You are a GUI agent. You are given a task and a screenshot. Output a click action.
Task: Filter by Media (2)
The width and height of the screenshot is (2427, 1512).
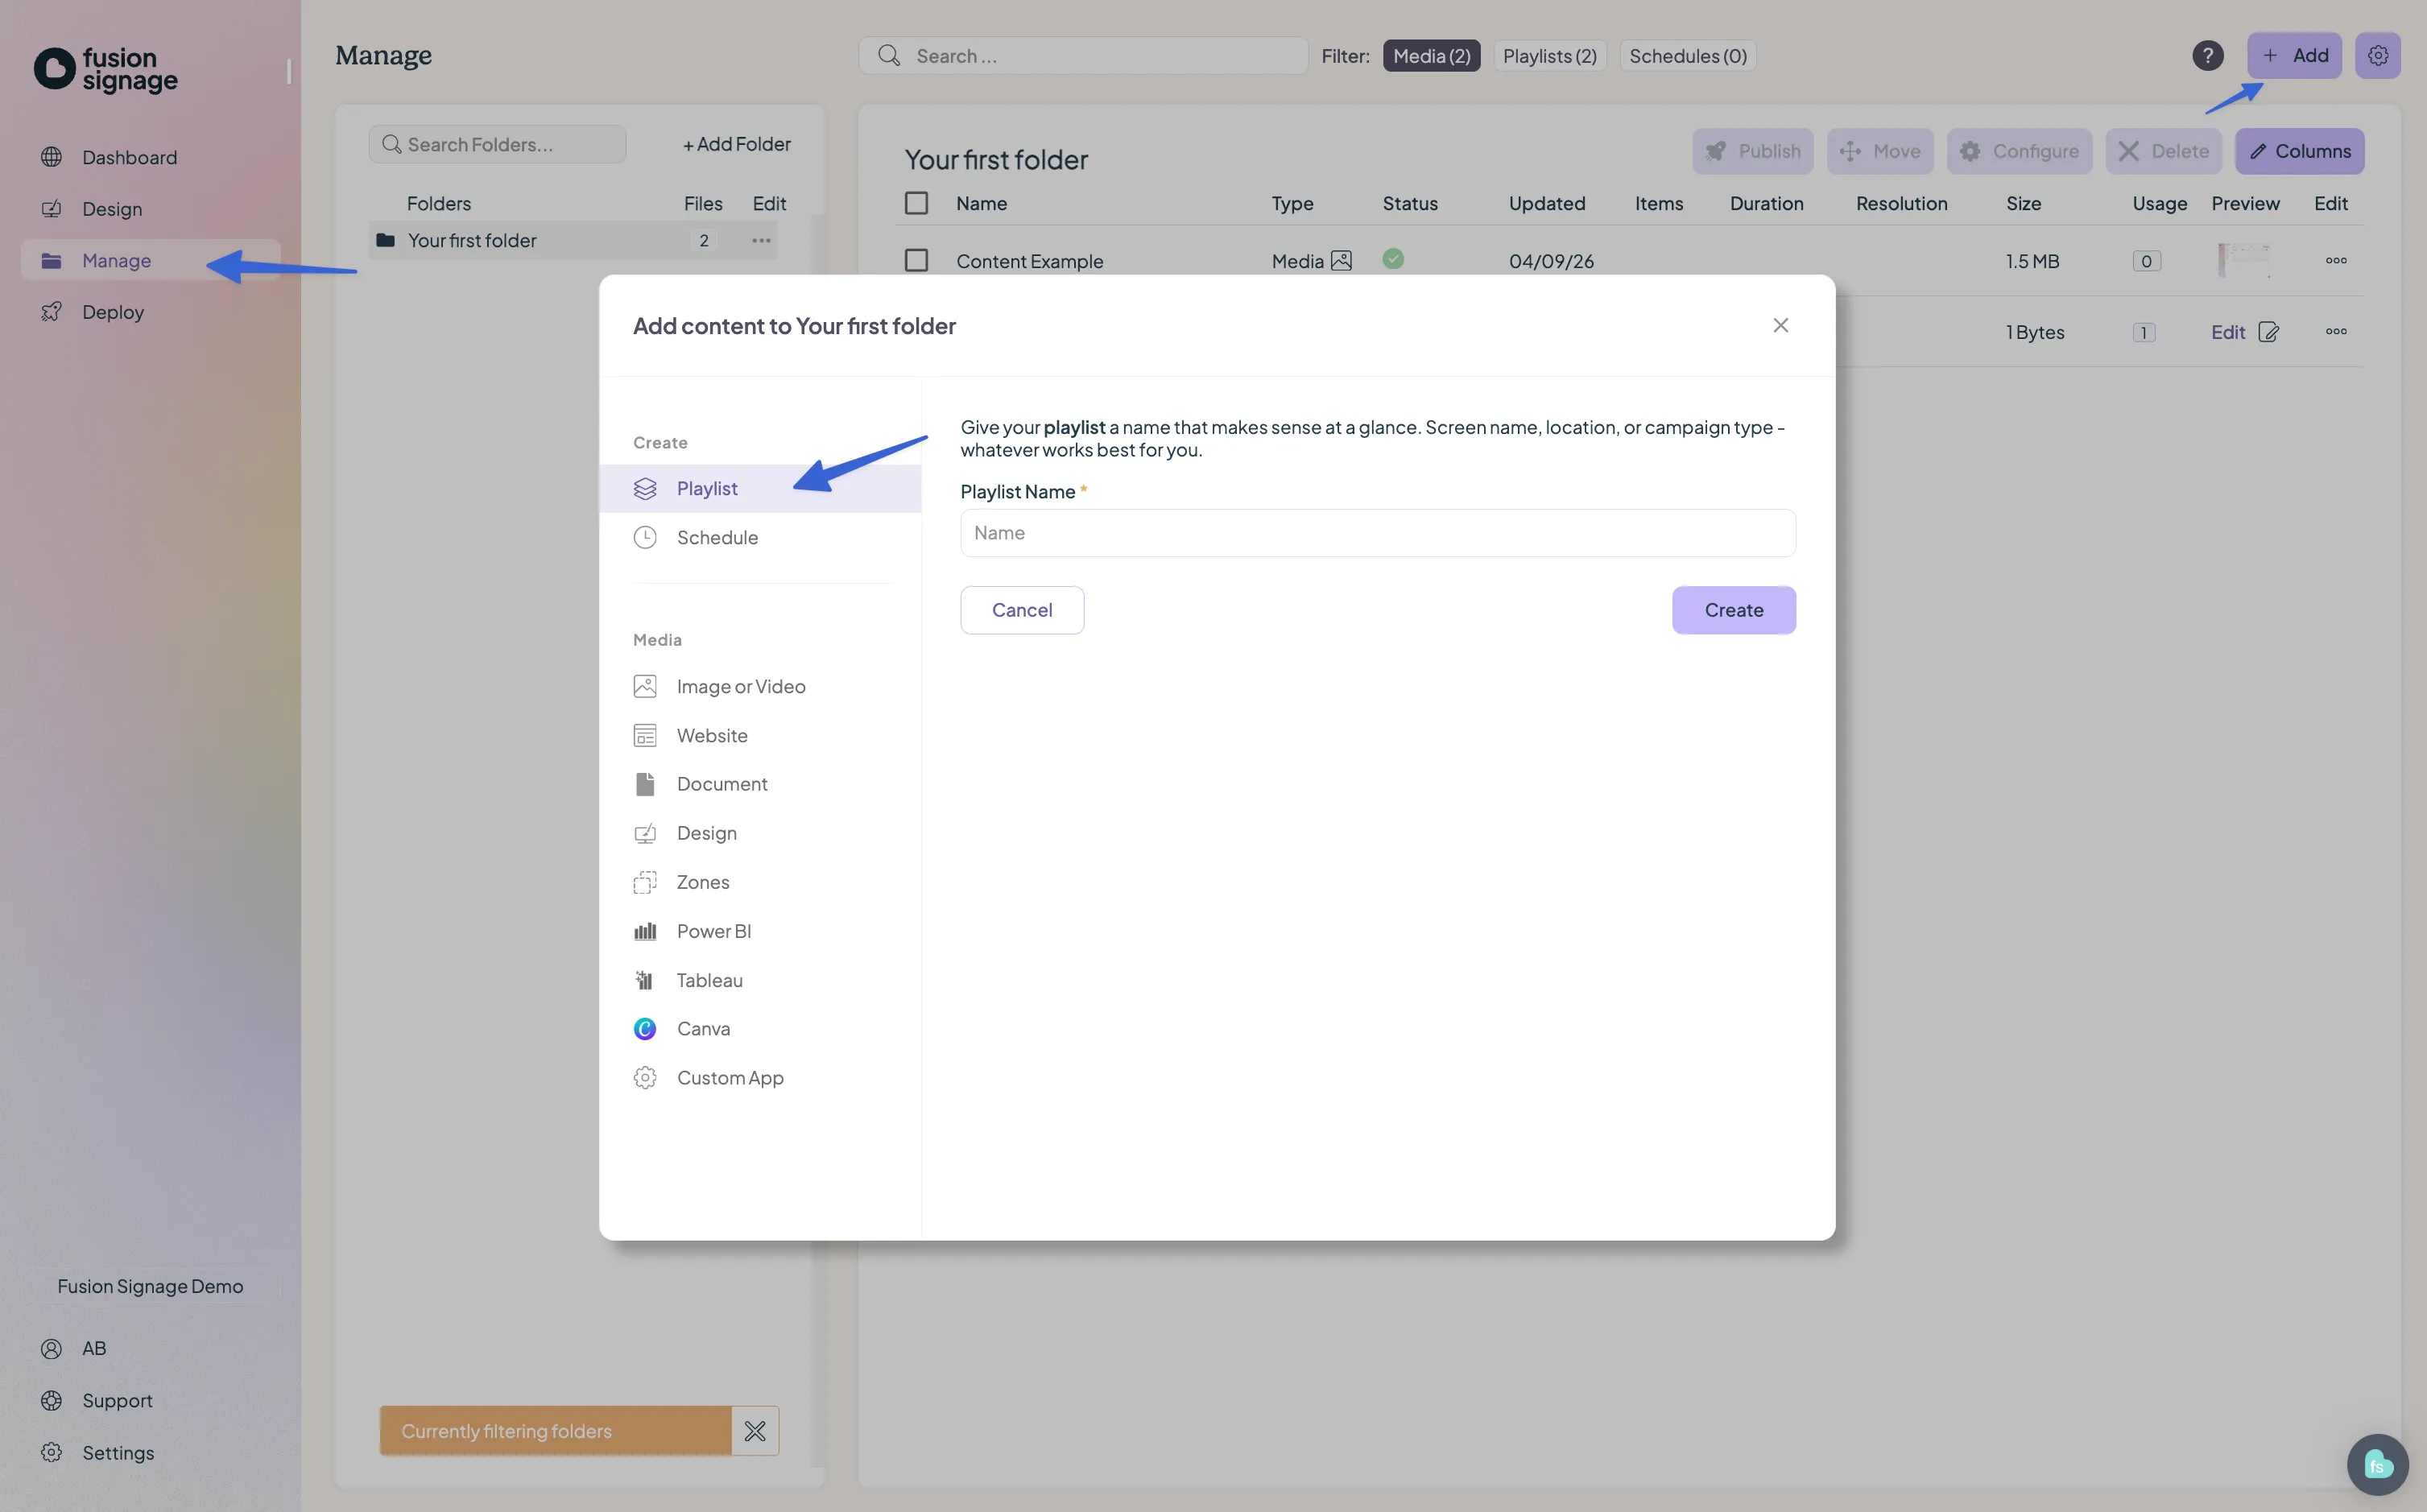1431,56
